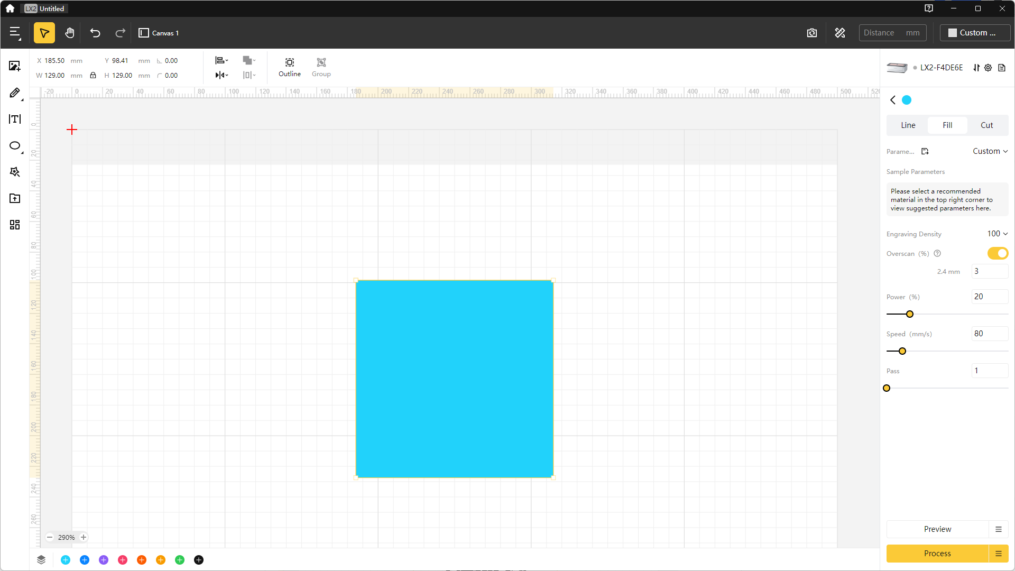
Task: Open the Process options menu
Action: coord(999,554)
